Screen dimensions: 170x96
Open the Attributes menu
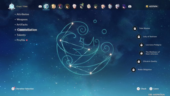point(23,14)
